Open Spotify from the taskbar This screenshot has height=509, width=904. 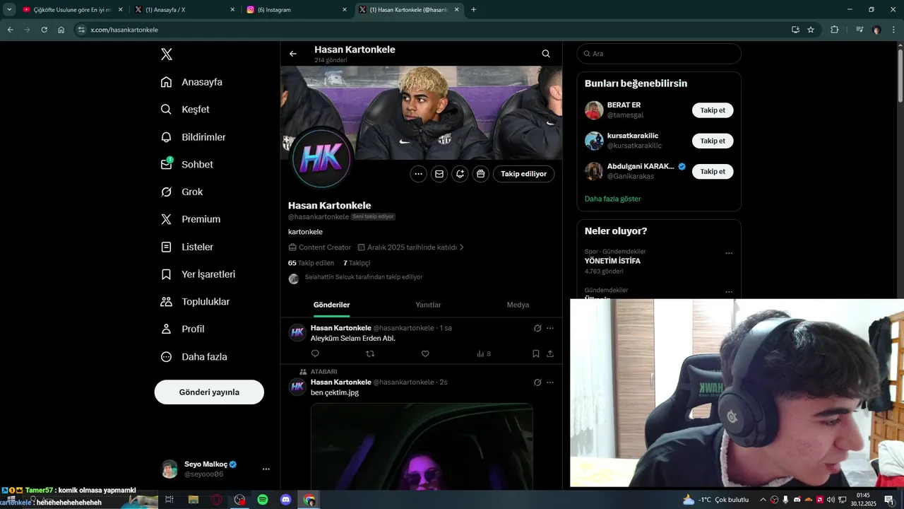click(263, 500)
